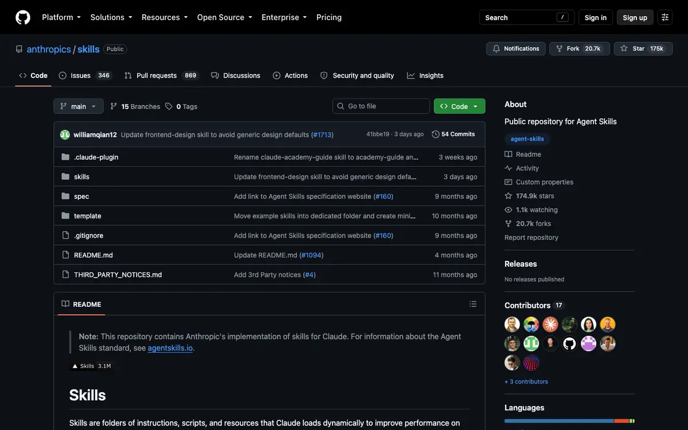Viewport: 688px width, 430px height.
Task: Open the main branch selector dropdown
Action: click(79, 106)
